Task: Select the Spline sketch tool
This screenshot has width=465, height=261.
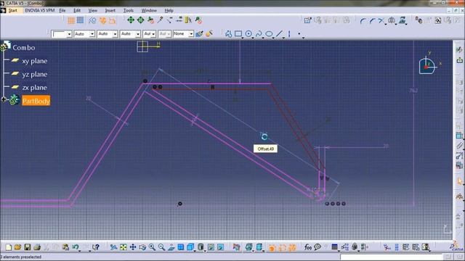Action: click(x=259, y=34)
